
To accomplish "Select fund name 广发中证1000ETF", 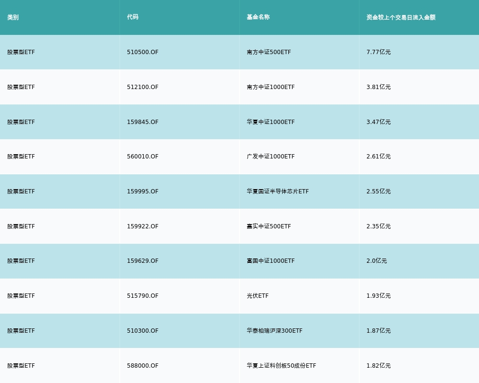I will (271, 157).
